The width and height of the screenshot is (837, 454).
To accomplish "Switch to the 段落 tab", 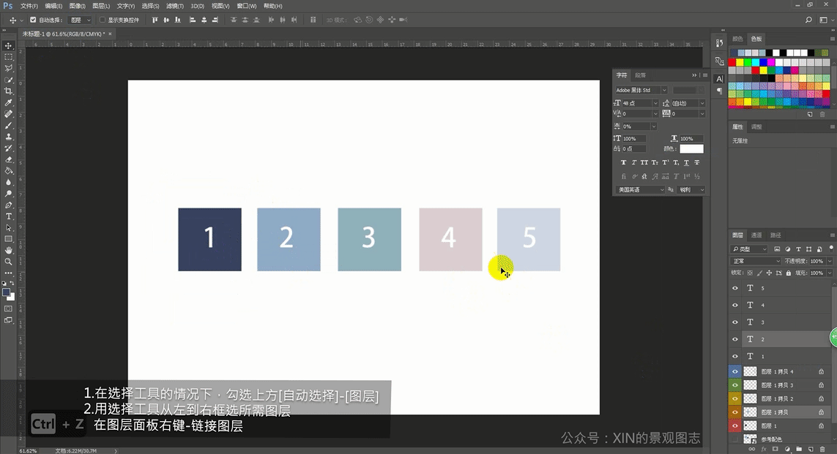I will click(x=641, y=75).
